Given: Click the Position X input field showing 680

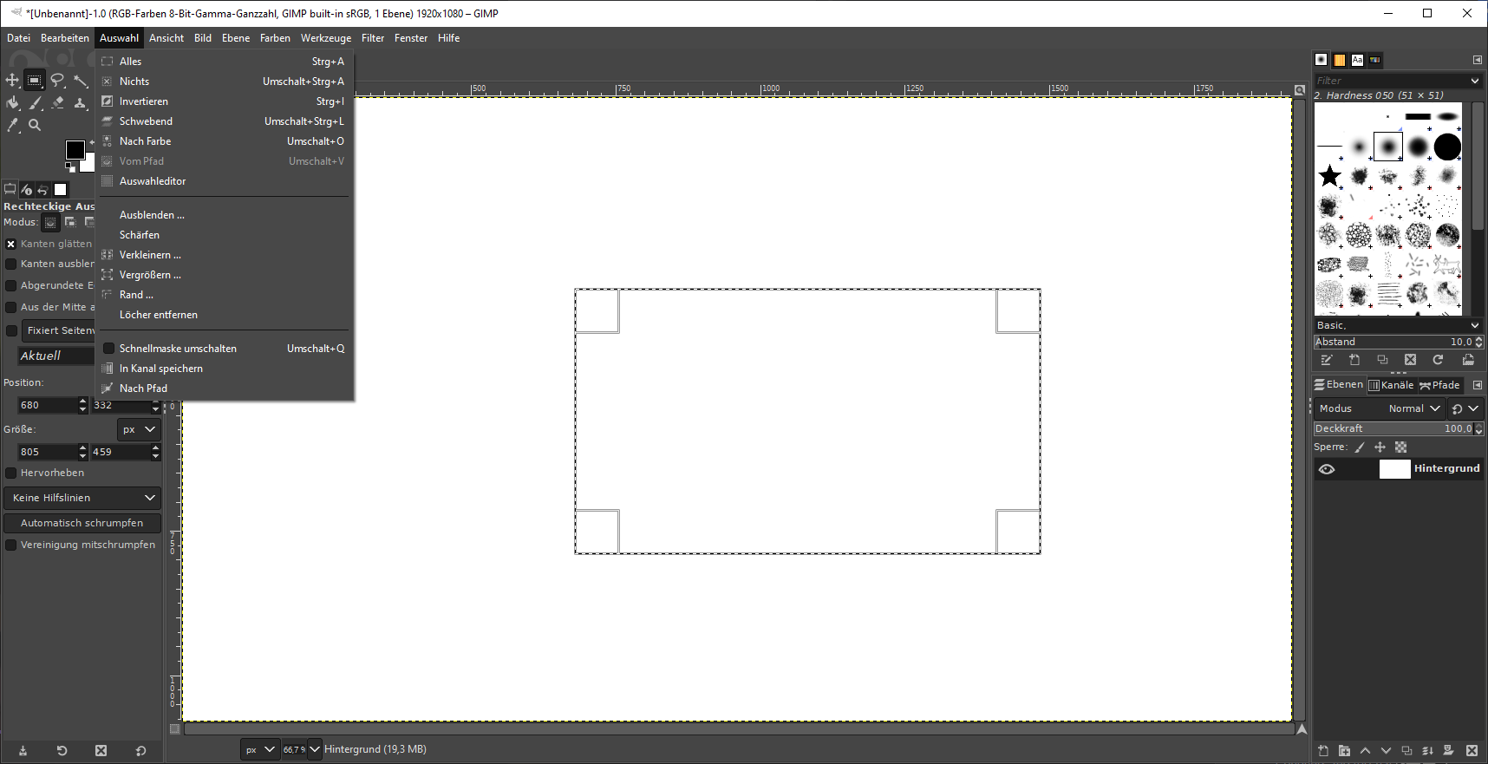Looking at the screenshot, I should [x=47, y=405].
